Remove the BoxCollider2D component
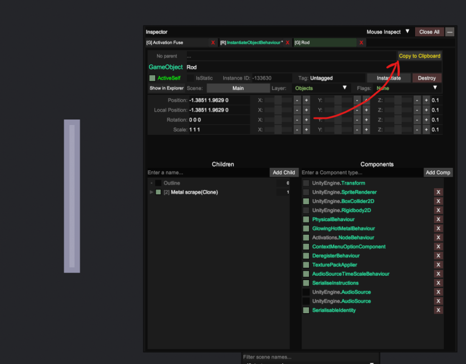Viewport: 466px width, 364px height. (x=438, y=201)
